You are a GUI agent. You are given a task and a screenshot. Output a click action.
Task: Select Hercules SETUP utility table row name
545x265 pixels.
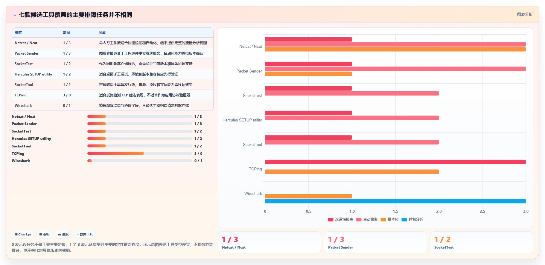pyautogui.click(x=33, y=74)
